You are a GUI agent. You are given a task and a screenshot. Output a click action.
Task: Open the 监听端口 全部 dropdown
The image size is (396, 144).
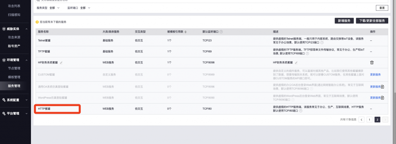pyautogui.click(x=85, y=8)
